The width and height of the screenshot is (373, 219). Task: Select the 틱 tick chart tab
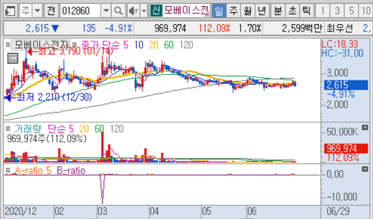(x=307, y=11)
